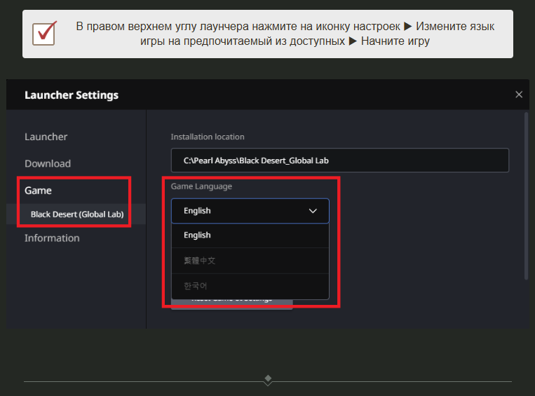535x396 pixels.
Task: Click the settings panel vertical scrollbar
Action: pyautogui.click(x=526, y=196)
